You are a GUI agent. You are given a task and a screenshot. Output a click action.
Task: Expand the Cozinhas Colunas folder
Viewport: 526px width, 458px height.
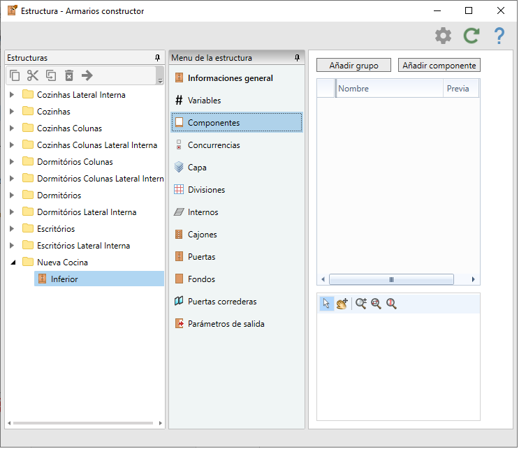click(x=12, y=128)
